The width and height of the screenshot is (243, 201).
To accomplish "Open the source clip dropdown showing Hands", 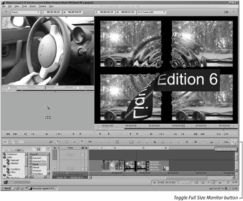I will pos(25,12).
